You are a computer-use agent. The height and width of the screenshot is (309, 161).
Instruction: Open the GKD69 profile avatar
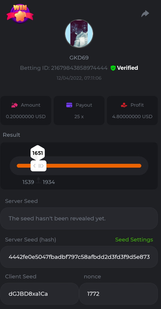79,34
